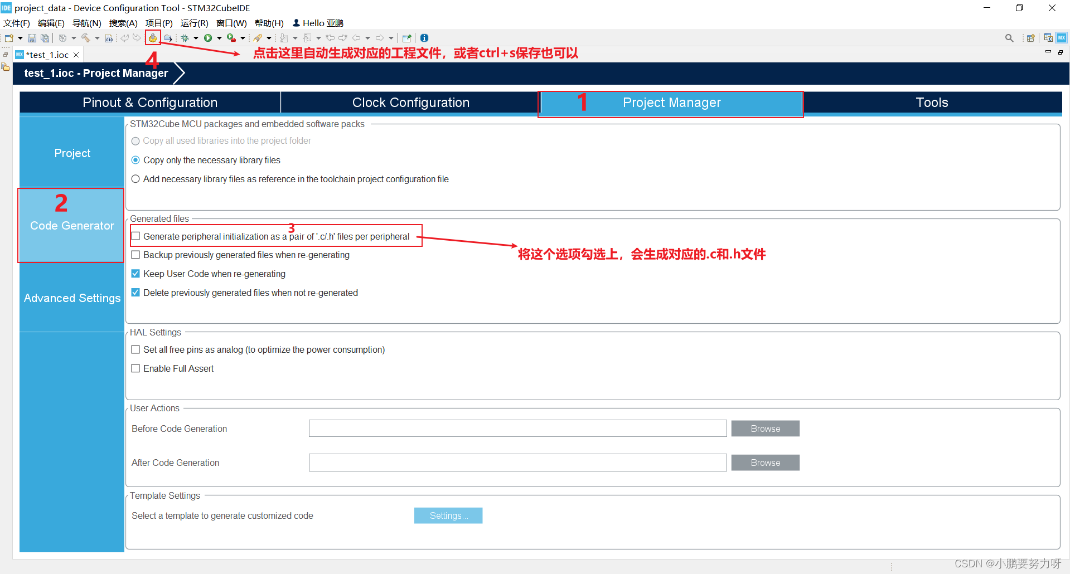Viewport: 1070px width, 574px height.
Task: Expand the Run dropdown arrow
Action: point(219,38)
